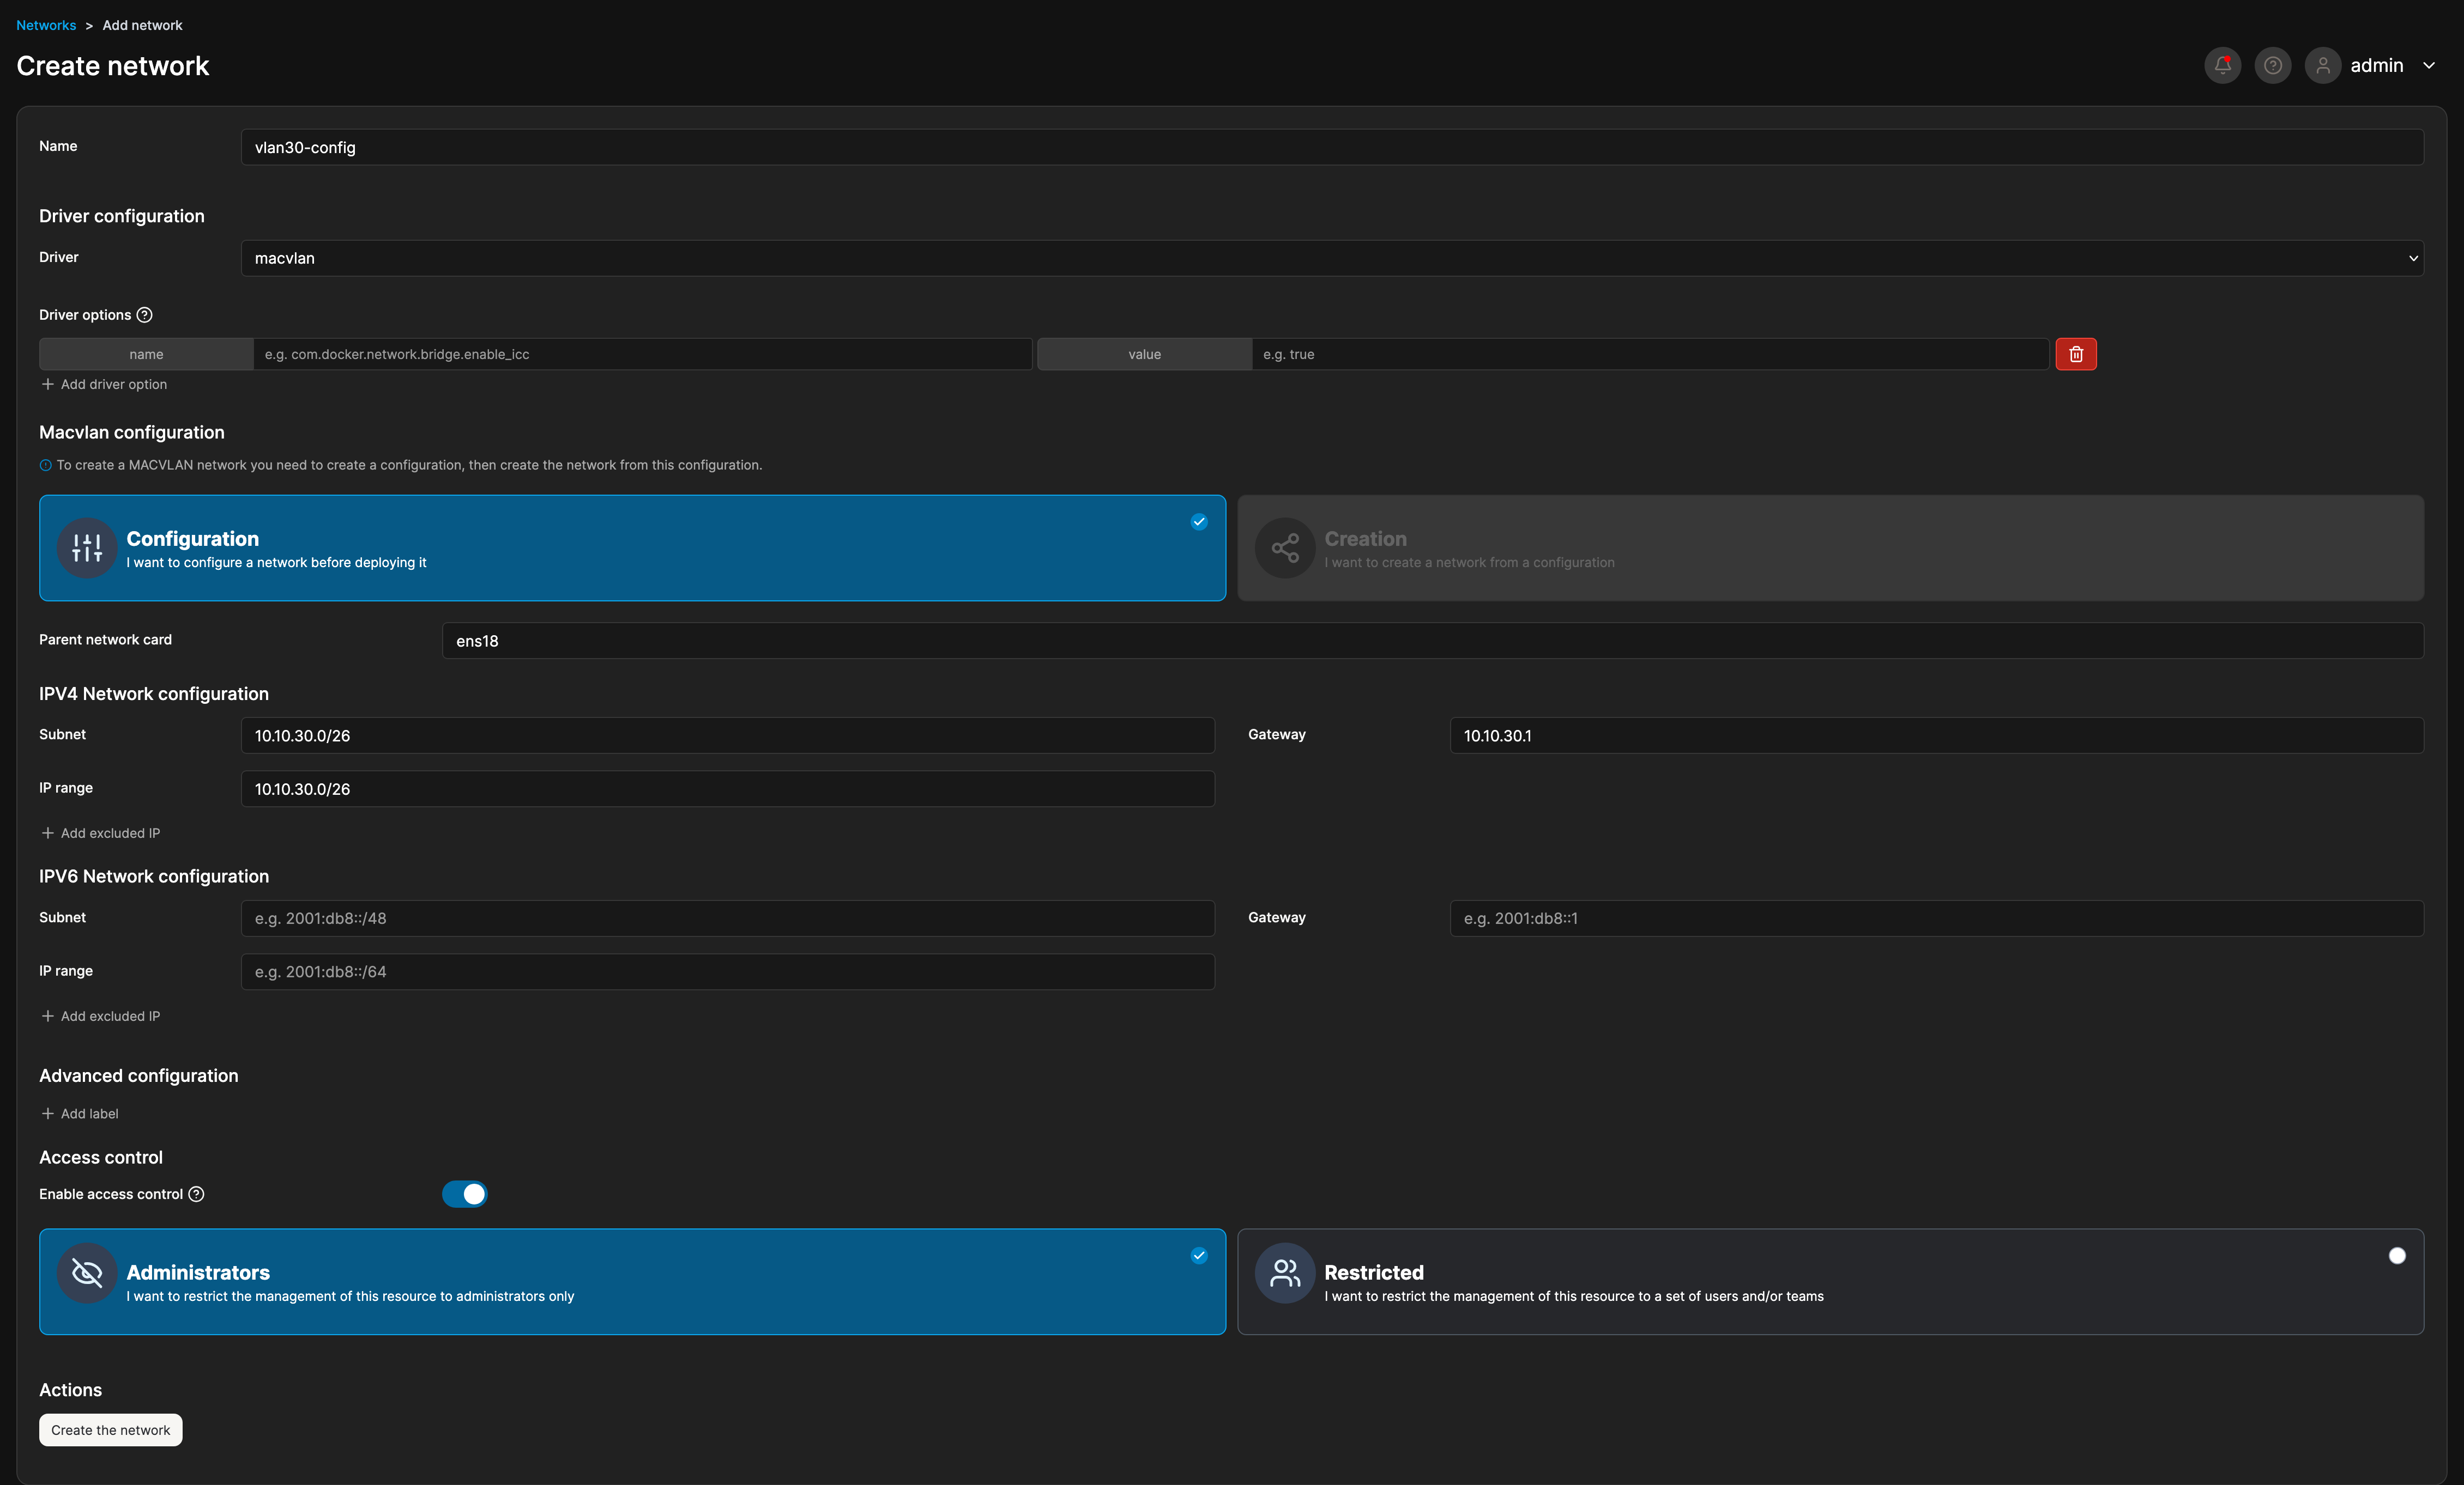This screenshot has height=1485, width=2464.
Task: Click the IPV4 Gateway field 10.10.30.1
Action: click(x=1936, y=735)
